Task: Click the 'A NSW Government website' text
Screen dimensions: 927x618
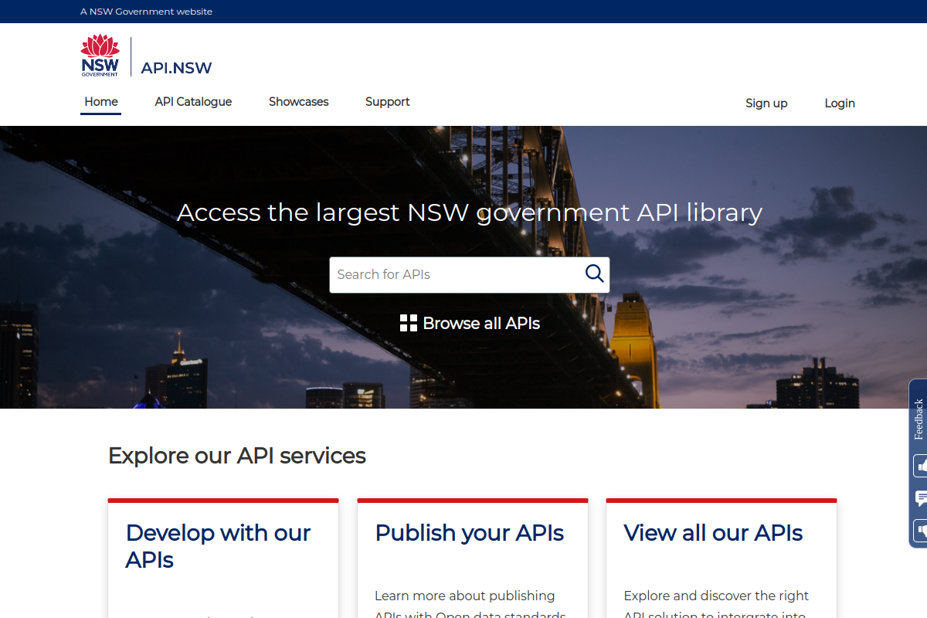Action: click(x=146, y=12)
